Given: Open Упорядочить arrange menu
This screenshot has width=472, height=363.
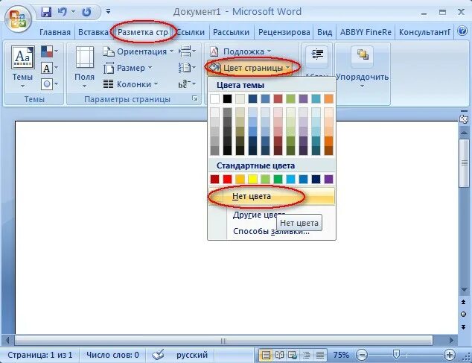Looking at the screenshot, I should click(362, 68).
